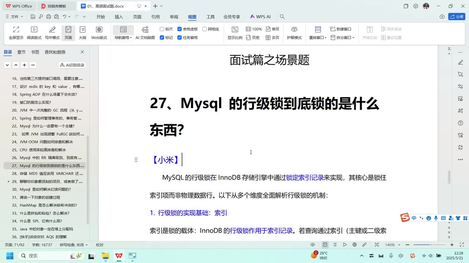Switch to full screen display (全屏显示)
469x263 pixels.
[16, 33]
